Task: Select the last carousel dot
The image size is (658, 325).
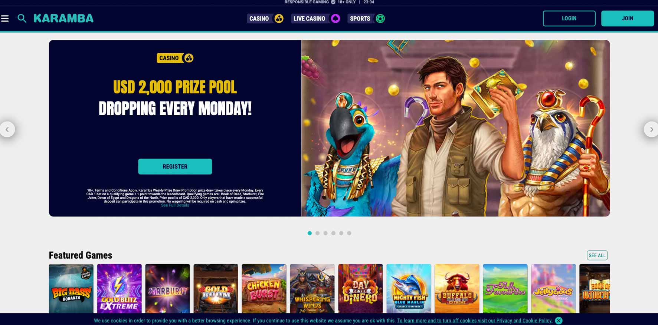Action: pyautogui.click(x=349, y=233)
